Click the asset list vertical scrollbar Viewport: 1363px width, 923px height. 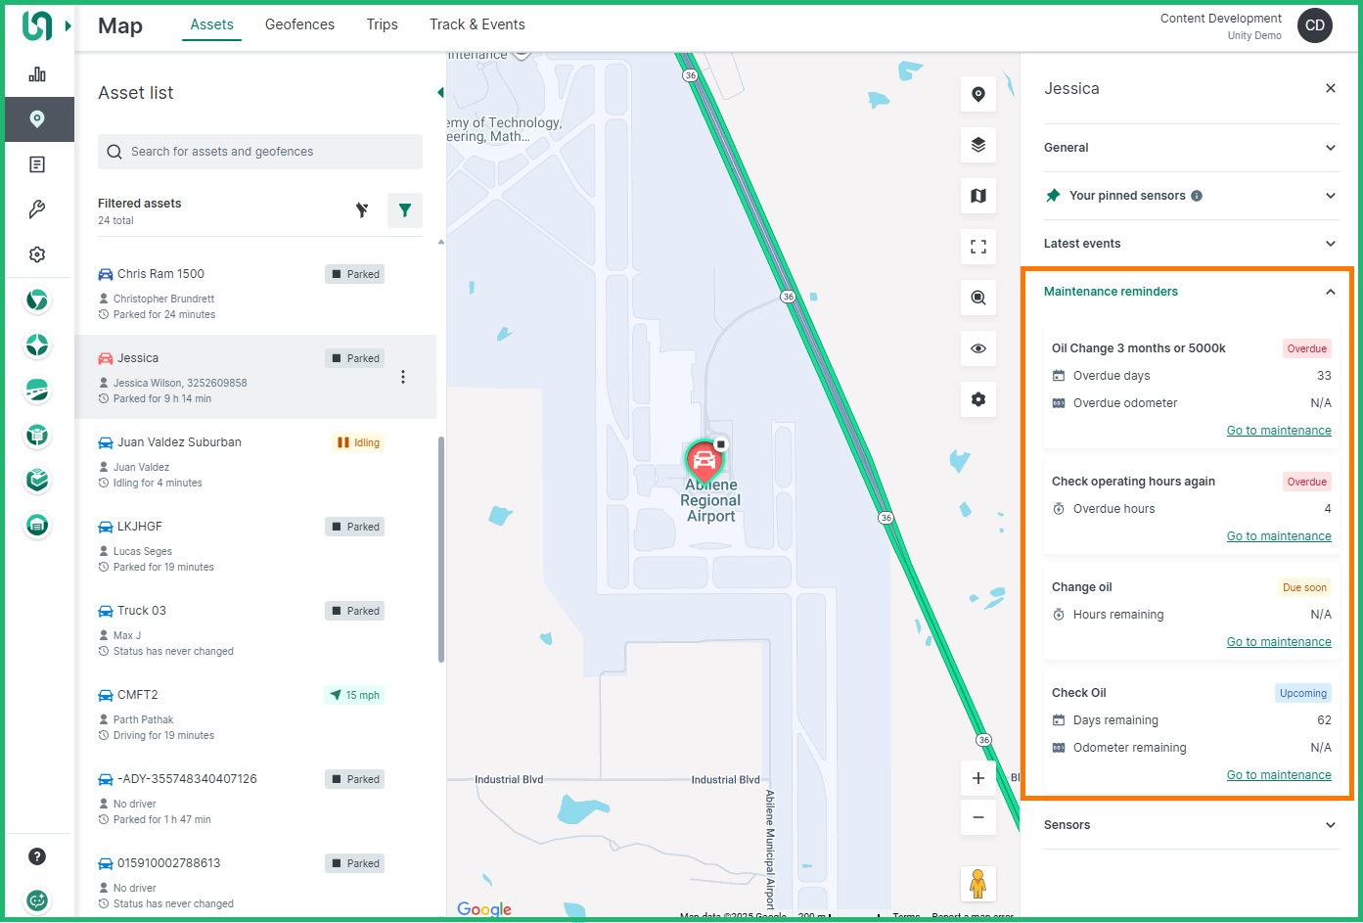point(440,548)
